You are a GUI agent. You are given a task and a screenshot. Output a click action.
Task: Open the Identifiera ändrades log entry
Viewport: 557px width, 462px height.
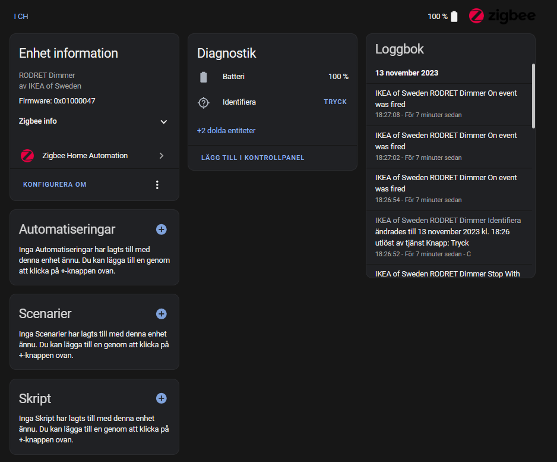tap(449, 238)
